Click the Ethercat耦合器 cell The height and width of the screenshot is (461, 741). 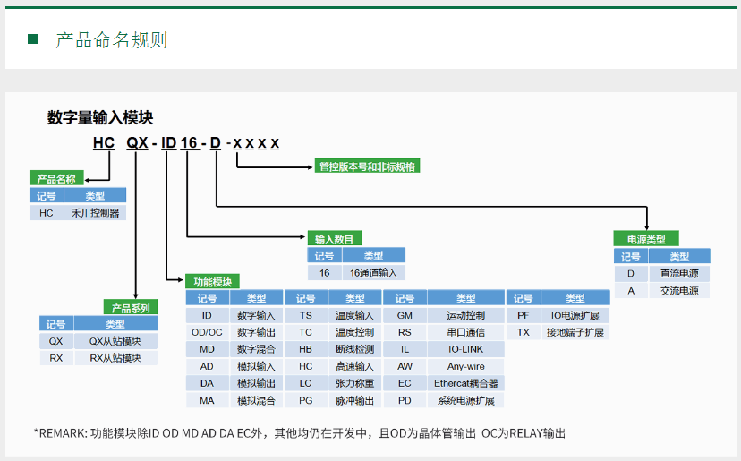(466, 383)
